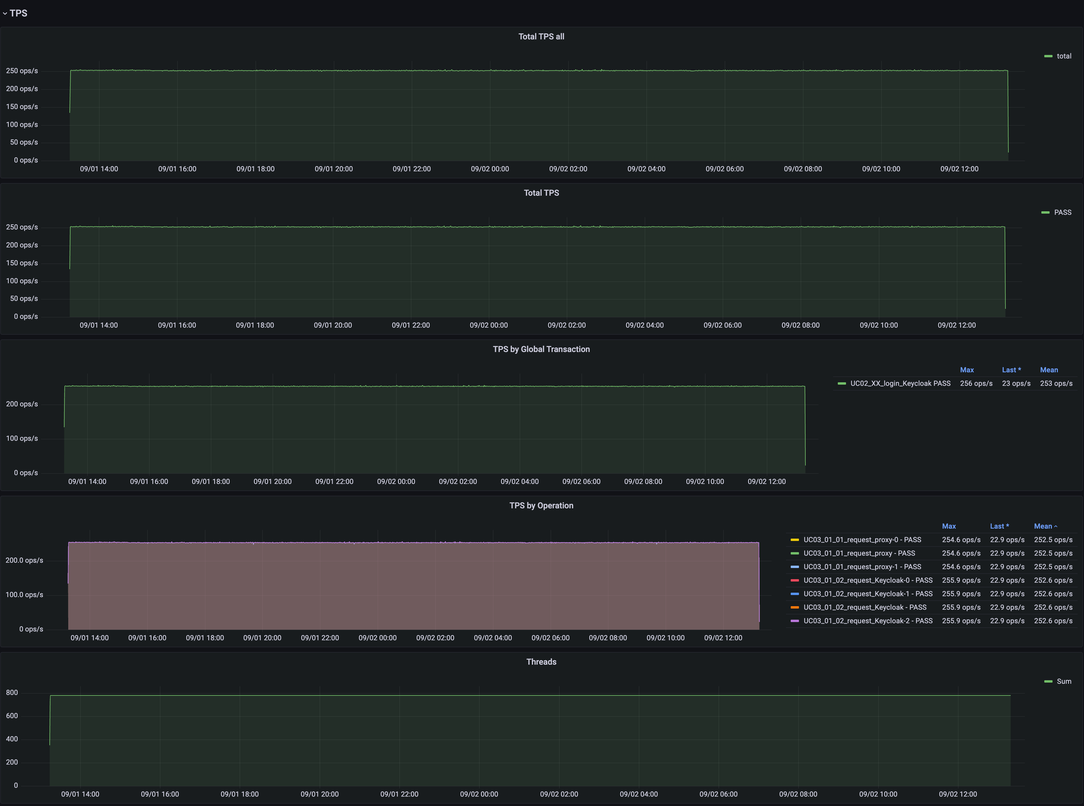
Task: Click '09/01 14:00' tick in Threads chart
Action: 80,794
